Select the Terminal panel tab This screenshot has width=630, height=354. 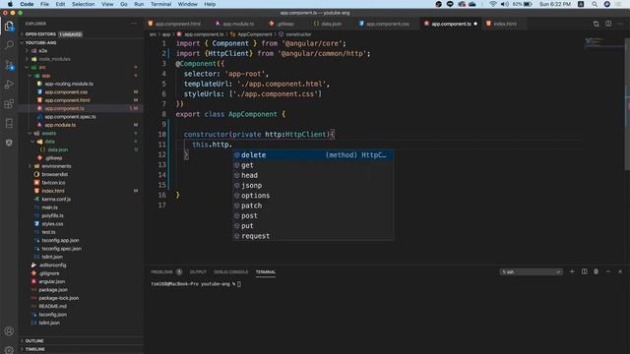tap(266, 271)
